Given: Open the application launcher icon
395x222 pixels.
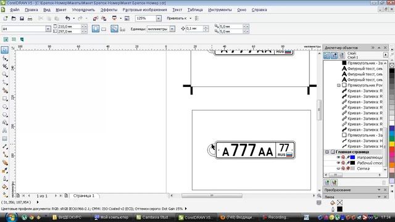Looking at the screenshot, I should tap(115, 18).
